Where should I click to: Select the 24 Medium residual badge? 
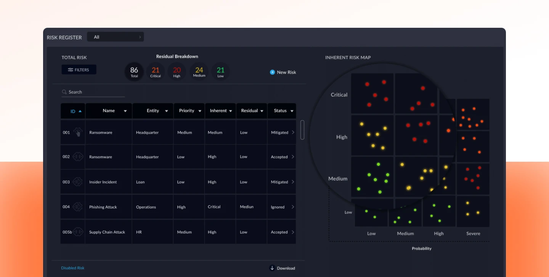coord(199,72)
